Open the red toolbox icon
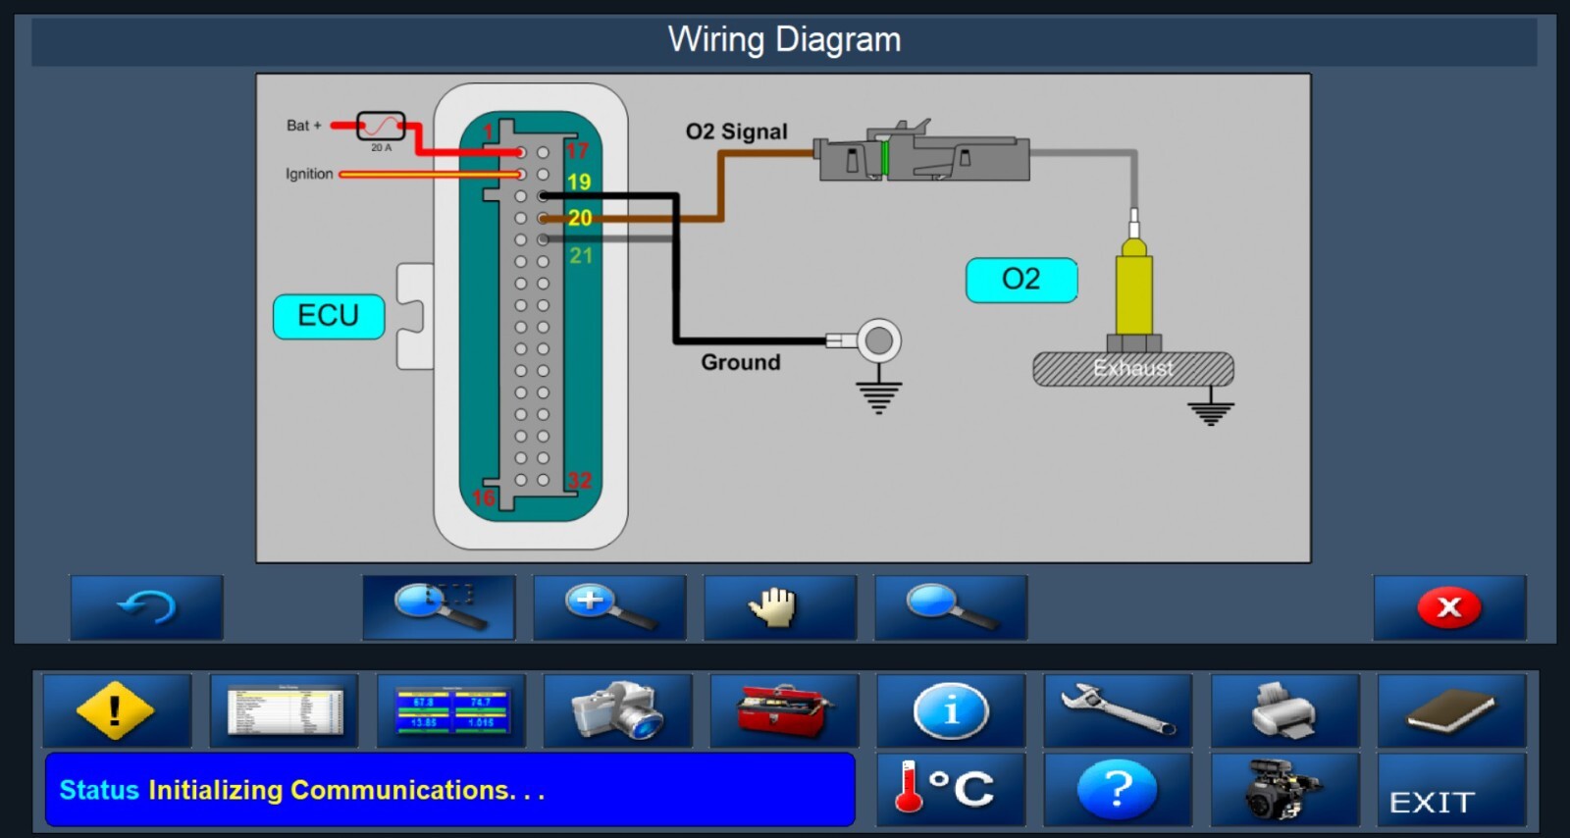1570x838 pixels. [x=784, y=710]
